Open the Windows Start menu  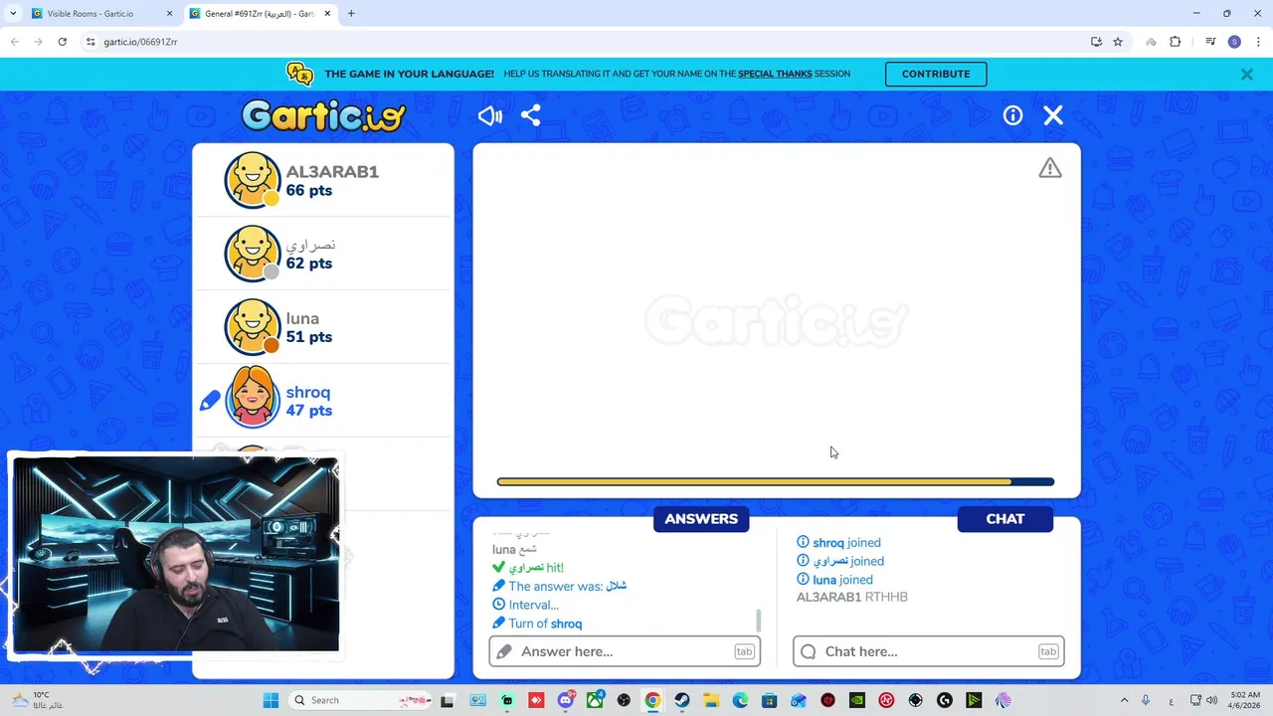(271, 700)
